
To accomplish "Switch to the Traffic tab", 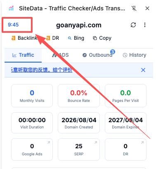I will tap(23, 55).
